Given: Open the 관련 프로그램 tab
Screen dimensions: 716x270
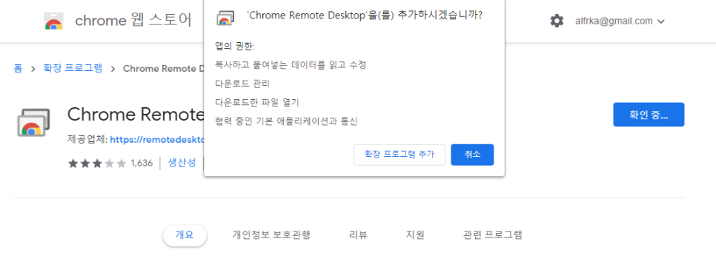Looking at the screenshot, I should pyautogui.click(x=492, y=235).
